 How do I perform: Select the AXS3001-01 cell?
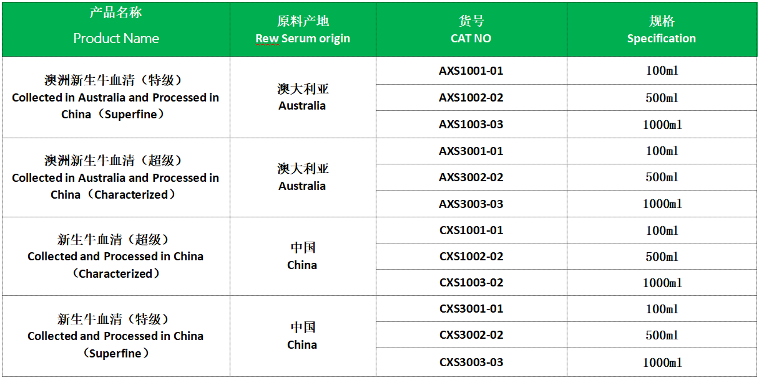471,151
